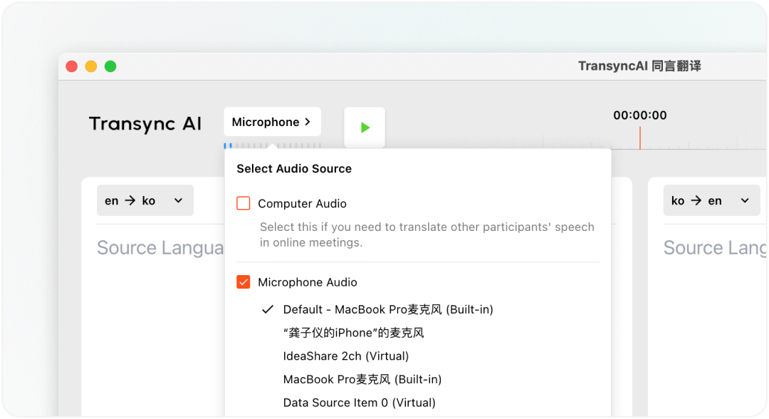Open the Microphone audio source selector
Image resolution: width=769 pixels, height=419 pixels.
point(272,122)
